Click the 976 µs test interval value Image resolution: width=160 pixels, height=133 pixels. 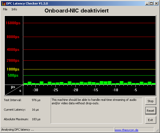coord(36,100)
